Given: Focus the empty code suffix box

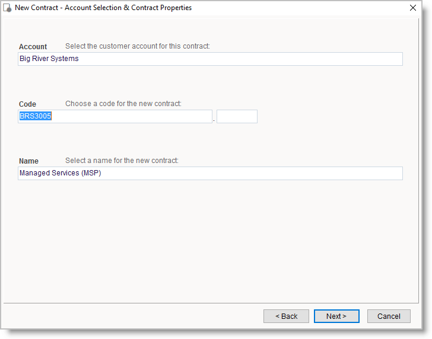Looking at the screenshot, I should 237,116.
